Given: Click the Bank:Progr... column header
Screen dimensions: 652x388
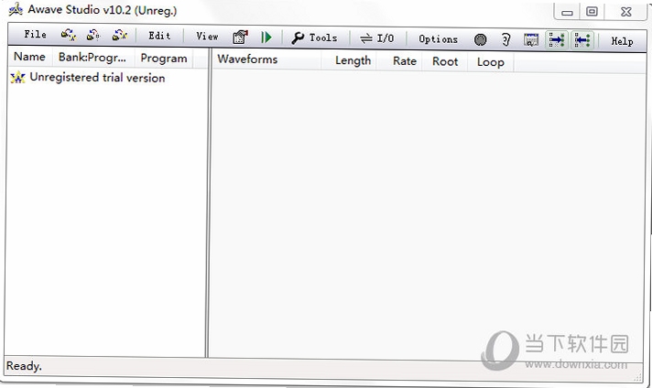Looking at the screenshot, I should tap(92, 58).
